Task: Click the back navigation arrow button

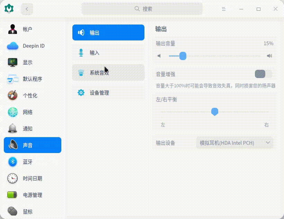Action: (x=27, y=9)
